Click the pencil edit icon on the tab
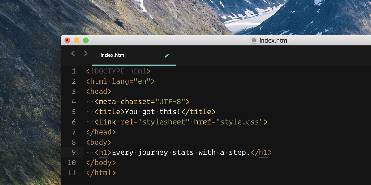Screen dimensions: 371x185 (167, 55)
